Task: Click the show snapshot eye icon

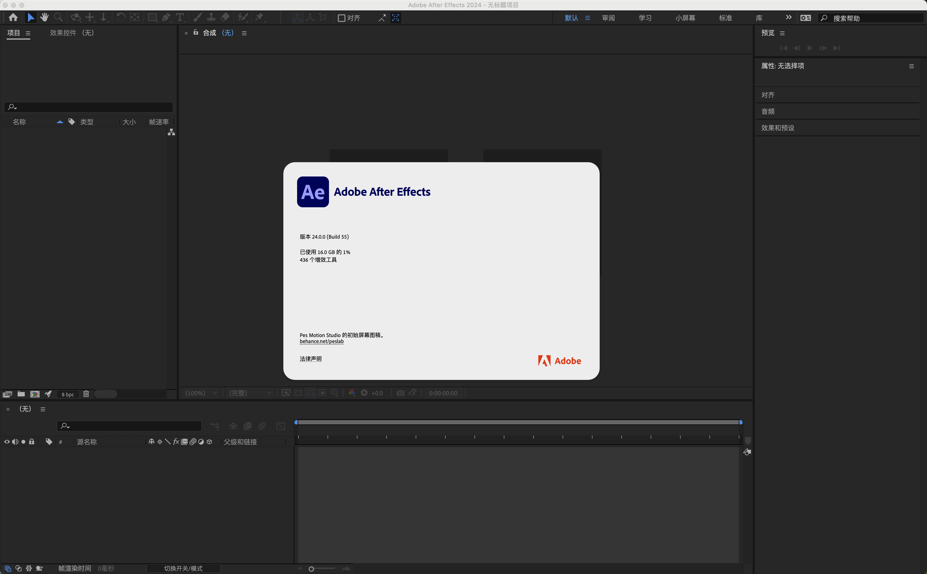Action: pos(413,393)
